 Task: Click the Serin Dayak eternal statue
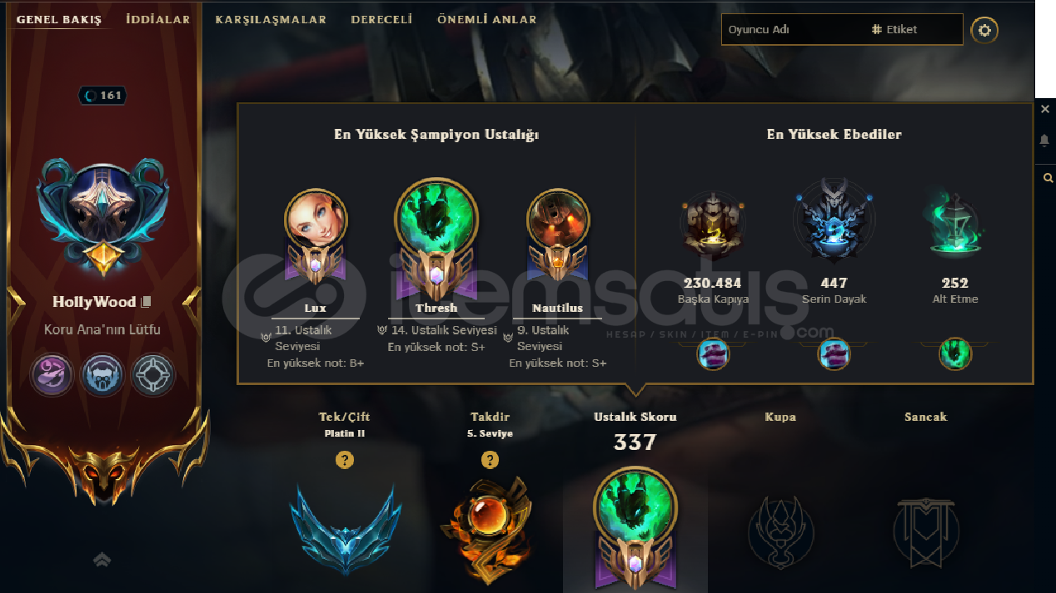pos(833,220)
